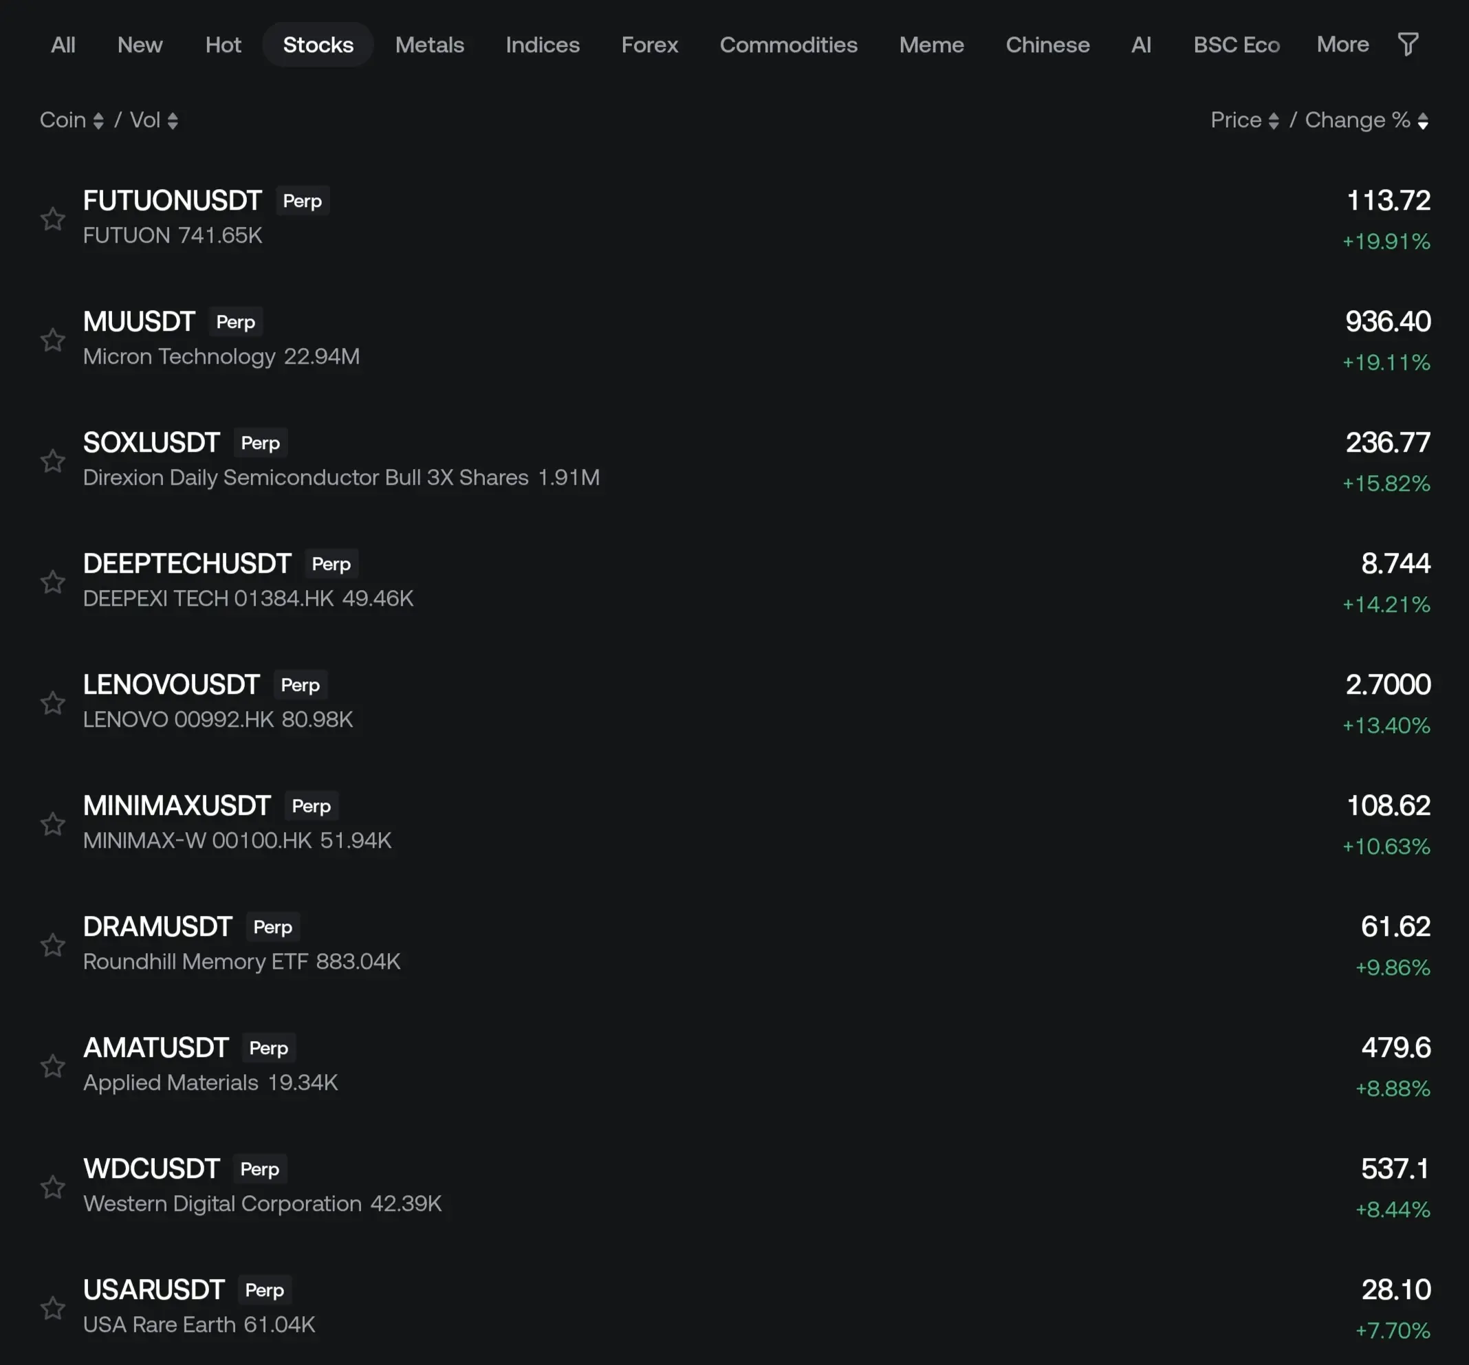Favorite MUUSDT with its star

pos(52,340)
